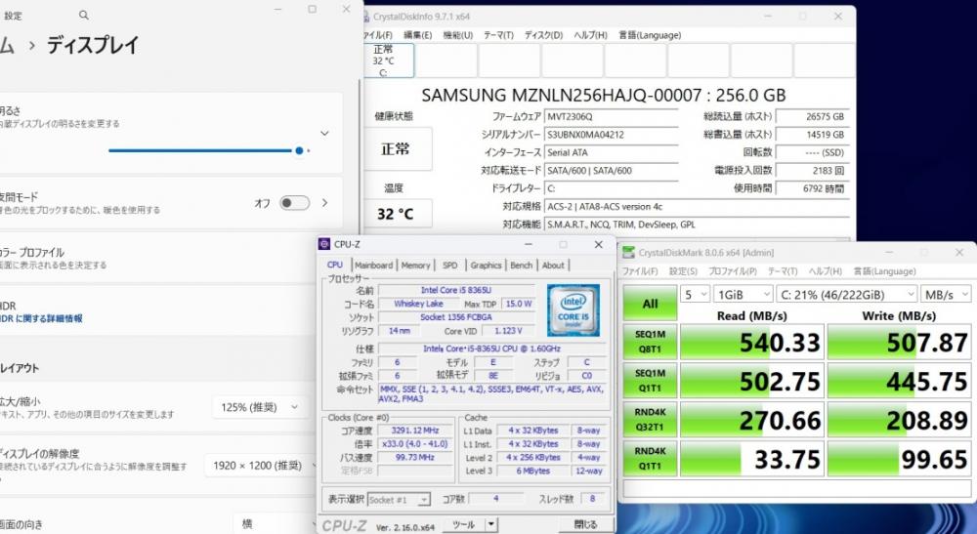
Task: Switch to the CPU tab in CPU-Z
Action: tap(335, 265)
